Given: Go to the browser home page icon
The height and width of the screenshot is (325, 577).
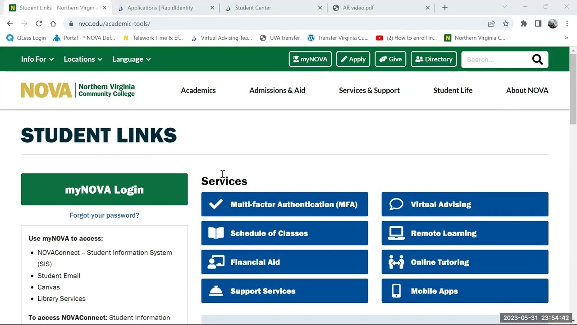Looking at the screenshot, I should tap(53, 23).
